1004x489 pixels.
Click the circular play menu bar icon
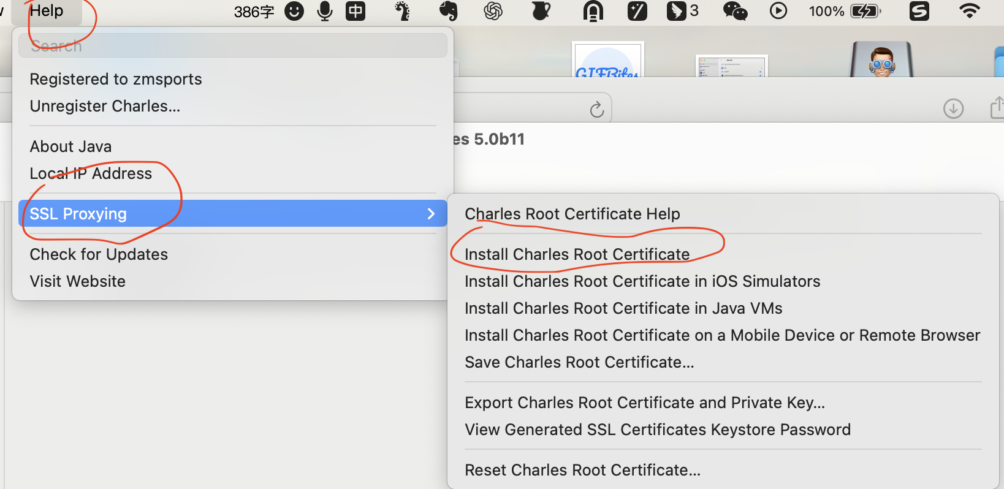[778, 11]
